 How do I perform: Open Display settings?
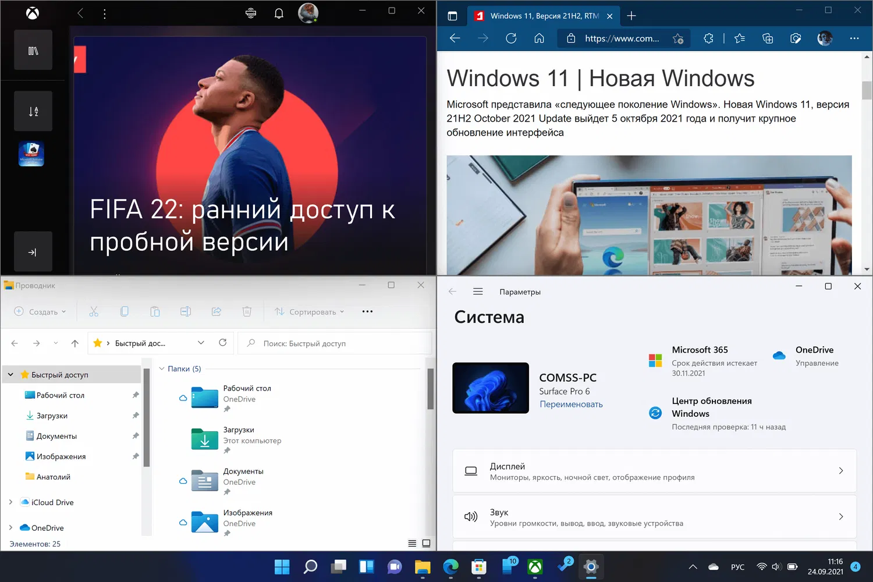[x=655, y=471]
